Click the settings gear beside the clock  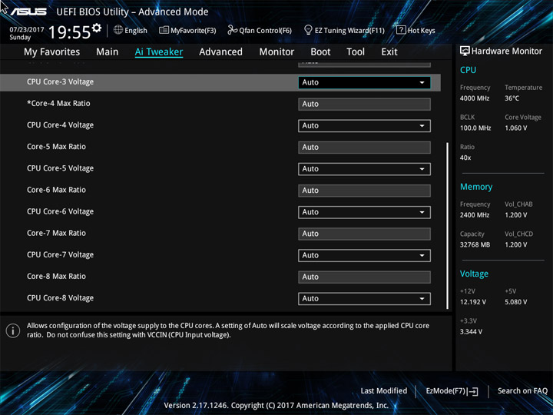[x=97, y=28]
